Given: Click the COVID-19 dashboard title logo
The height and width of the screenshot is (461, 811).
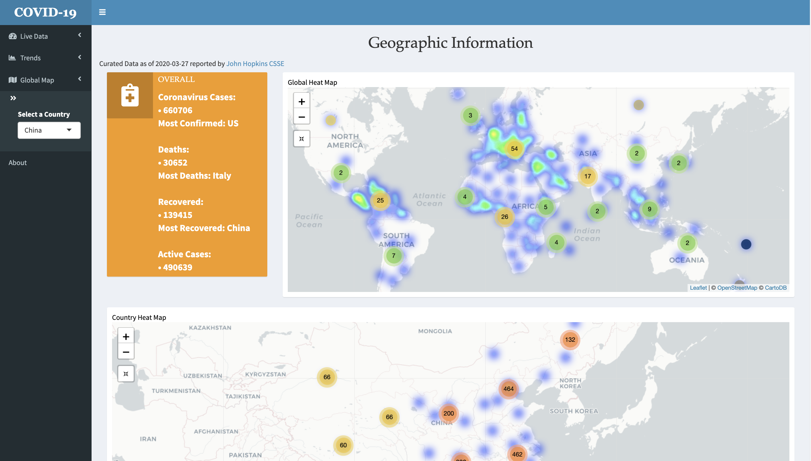Looking at the screenshot, I should [x=45, y=12].
